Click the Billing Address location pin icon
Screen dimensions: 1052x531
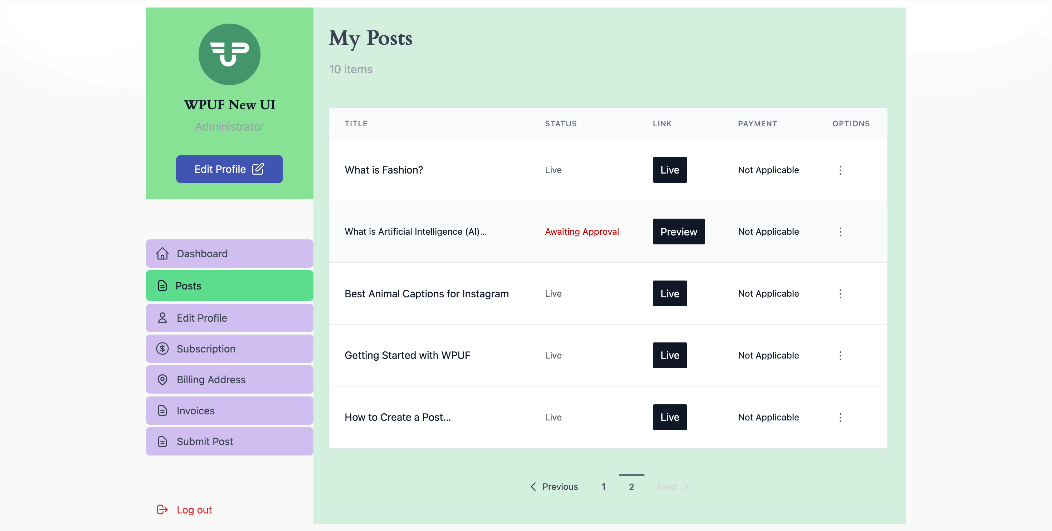162,379
